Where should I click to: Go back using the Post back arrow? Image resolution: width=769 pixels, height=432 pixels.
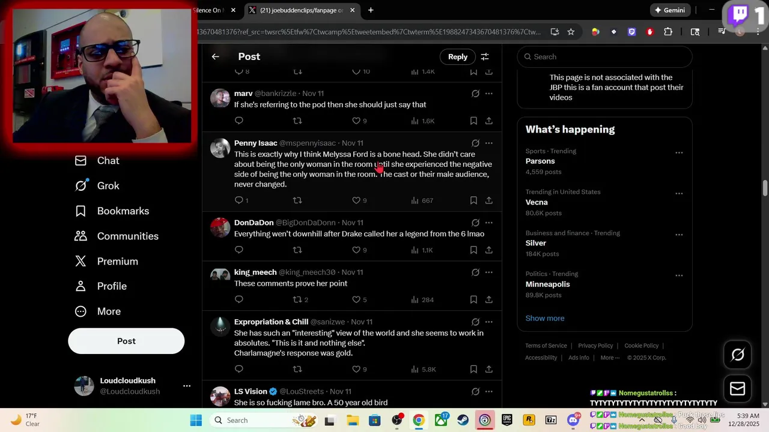coord(215,56)
